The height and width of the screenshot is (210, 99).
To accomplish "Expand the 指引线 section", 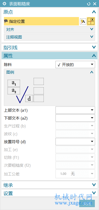I will pyautogui.click(x=49, y=47).
